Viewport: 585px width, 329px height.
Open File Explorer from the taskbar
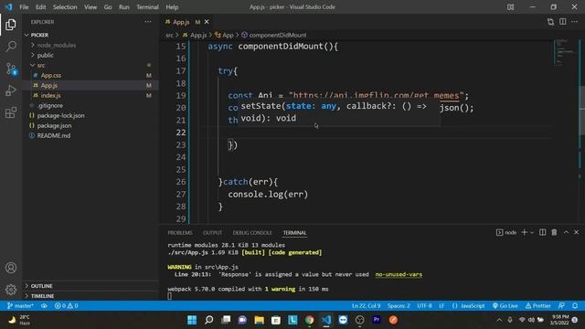259,320
